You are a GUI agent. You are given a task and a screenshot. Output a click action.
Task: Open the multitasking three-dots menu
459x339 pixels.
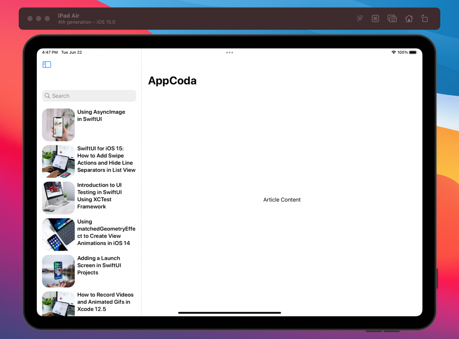click(x=229, y=52)
